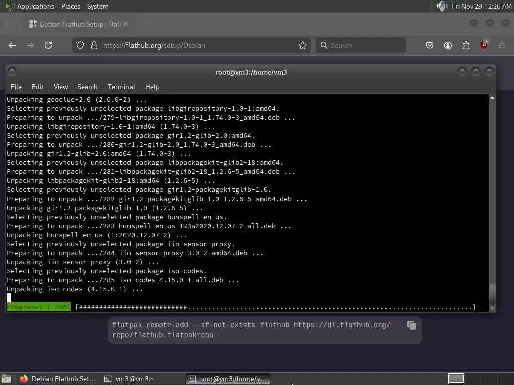Screen dimensions: 514x385
Task: Bookmark this page with the star
Action: [x=303, y=45]
